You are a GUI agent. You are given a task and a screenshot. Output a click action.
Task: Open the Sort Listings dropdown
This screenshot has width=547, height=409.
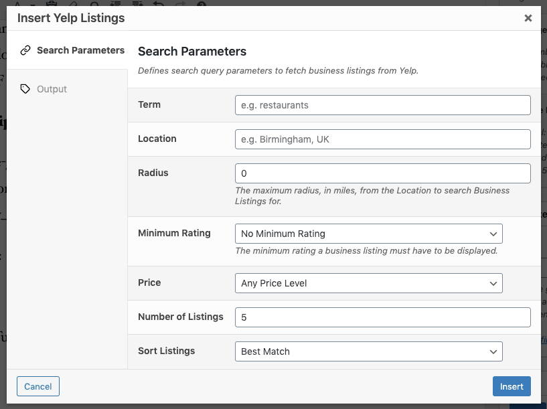click(369, 351)
